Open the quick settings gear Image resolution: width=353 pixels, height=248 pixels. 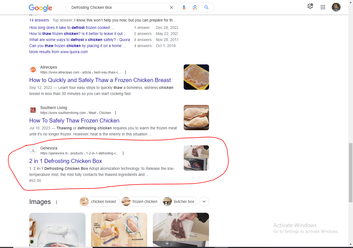[x=310, y=6]
